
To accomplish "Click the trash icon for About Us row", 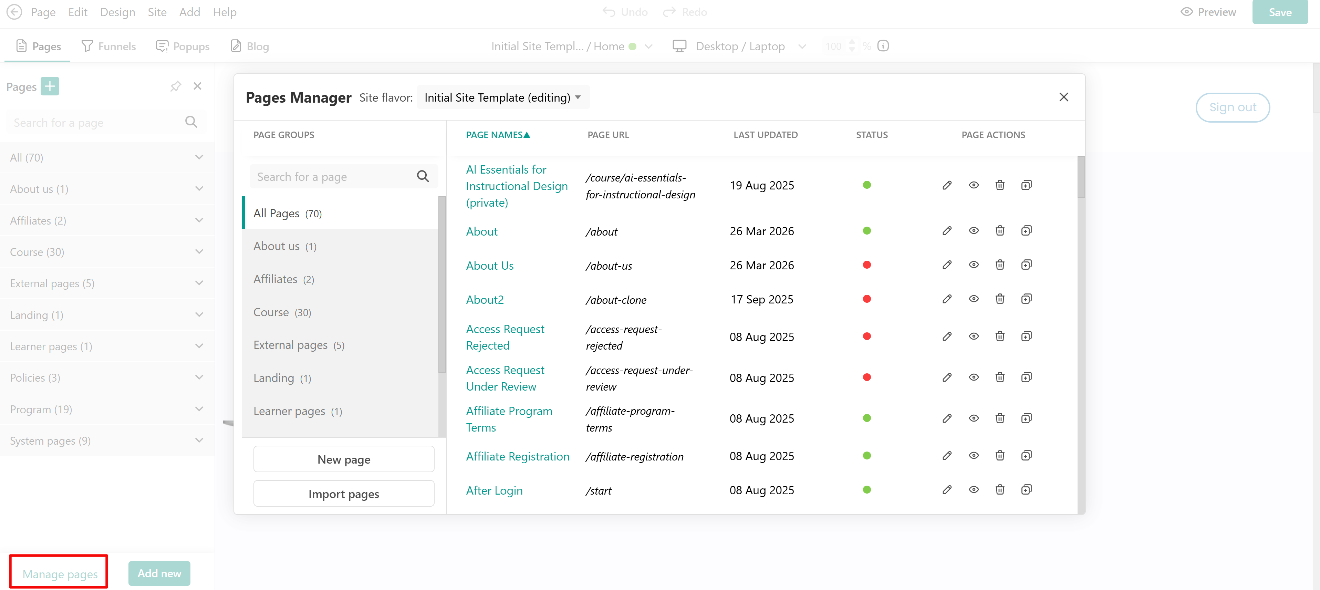I will 999,265.
